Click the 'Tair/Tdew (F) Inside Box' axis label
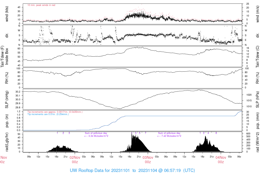 pos(5,57)
